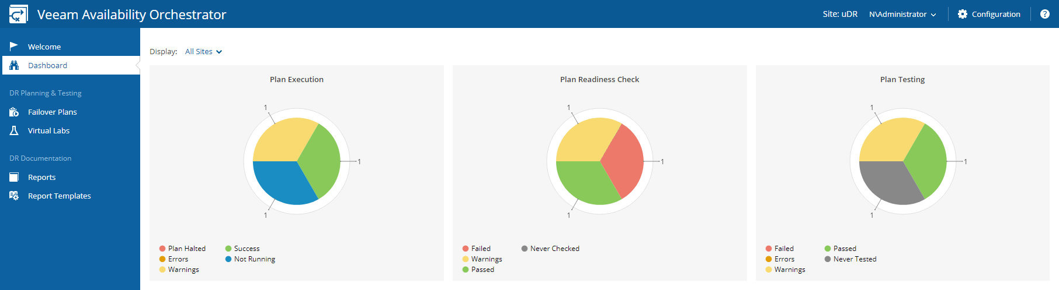
Task: Toggle Errors legend in Plan Testing
Action: tap(780, 259)
